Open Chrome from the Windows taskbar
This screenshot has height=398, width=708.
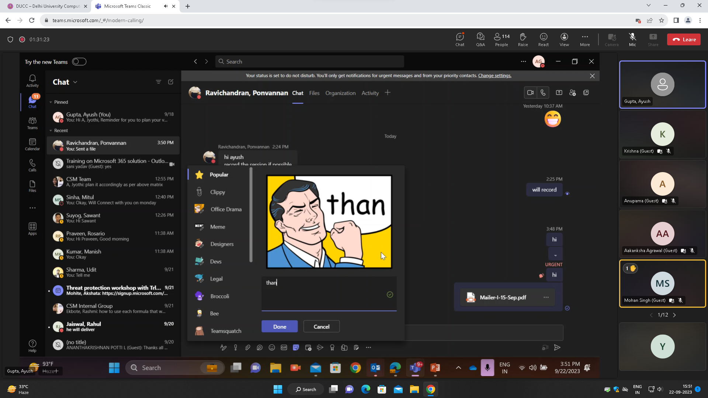pyautogui.click(x=430, y=389)
